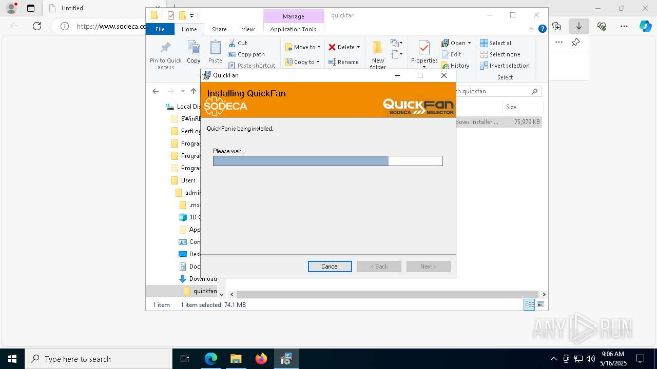Open Task View on the taskbar
The width and height of the screenshot is (657, 369).
185,359
